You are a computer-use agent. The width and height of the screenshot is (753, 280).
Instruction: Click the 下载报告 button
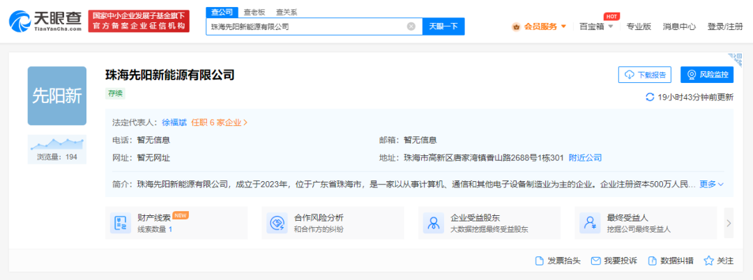click(x=644, y=75)
